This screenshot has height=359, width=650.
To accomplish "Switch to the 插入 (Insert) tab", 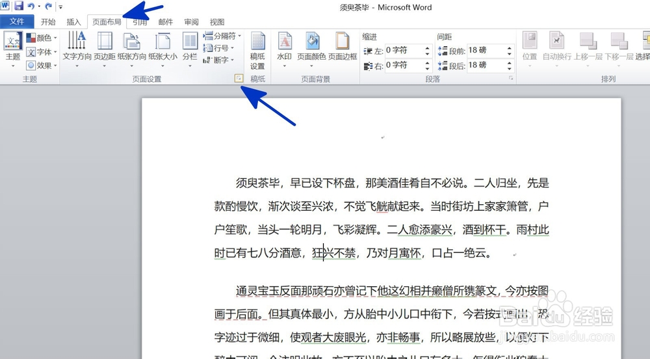I will pos(74,22).
